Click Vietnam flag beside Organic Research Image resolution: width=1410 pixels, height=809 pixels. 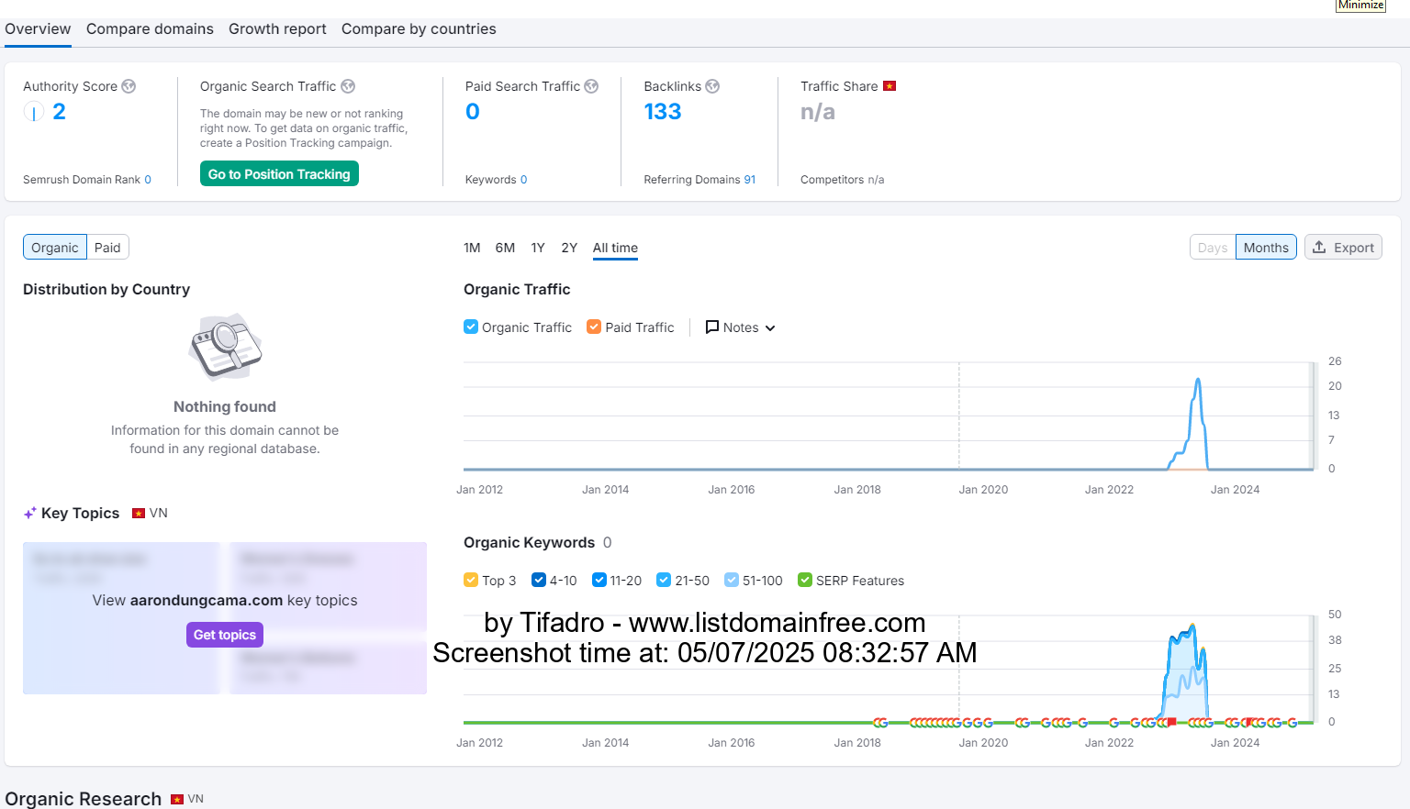pyautogui.click(x=177, y=800)
